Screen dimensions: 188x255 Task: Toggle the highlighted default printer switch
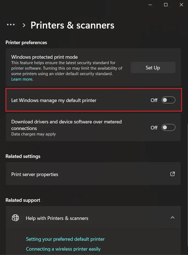point(168,100)
